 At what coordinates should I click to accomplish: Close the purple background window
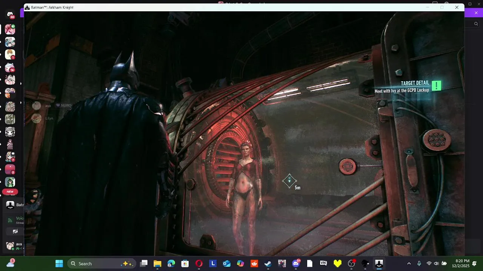coord(476,13)
